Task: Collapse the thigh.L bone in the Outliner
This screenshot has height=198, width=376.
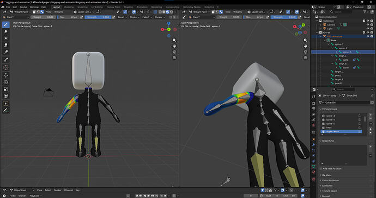Action: click(x=332, y=56)
